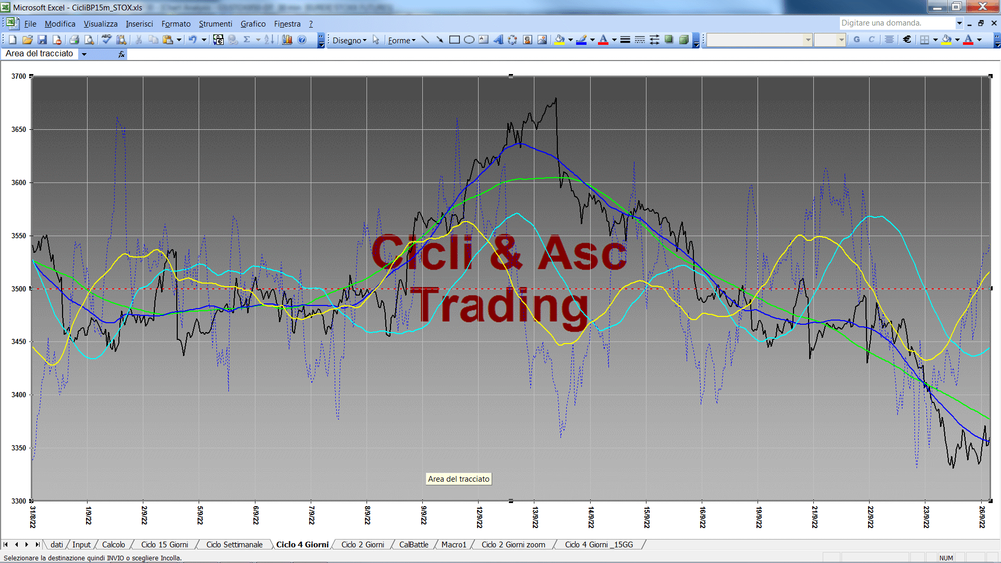The width and height of the screenshot is (1001, 563).
Task: Open the Chart Wizard icon
Action: [287, 40]
